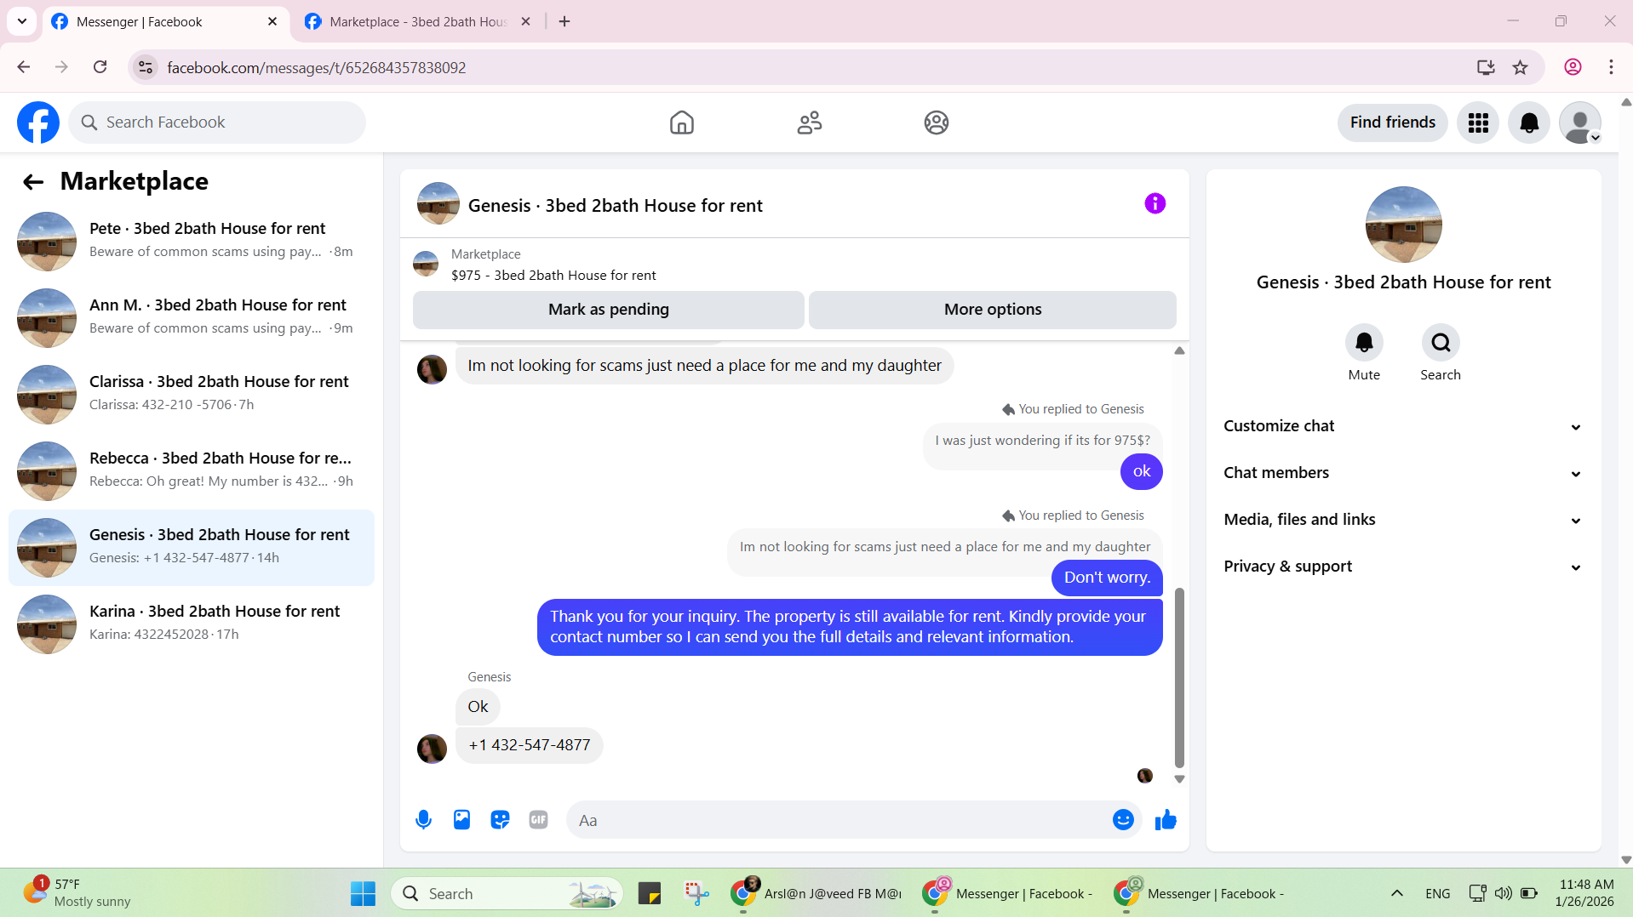The width and height of the screenshot is (1633, 917).
Task: Open the Windows Start menu
Action: pyautogui.click(x=363, y=894)
